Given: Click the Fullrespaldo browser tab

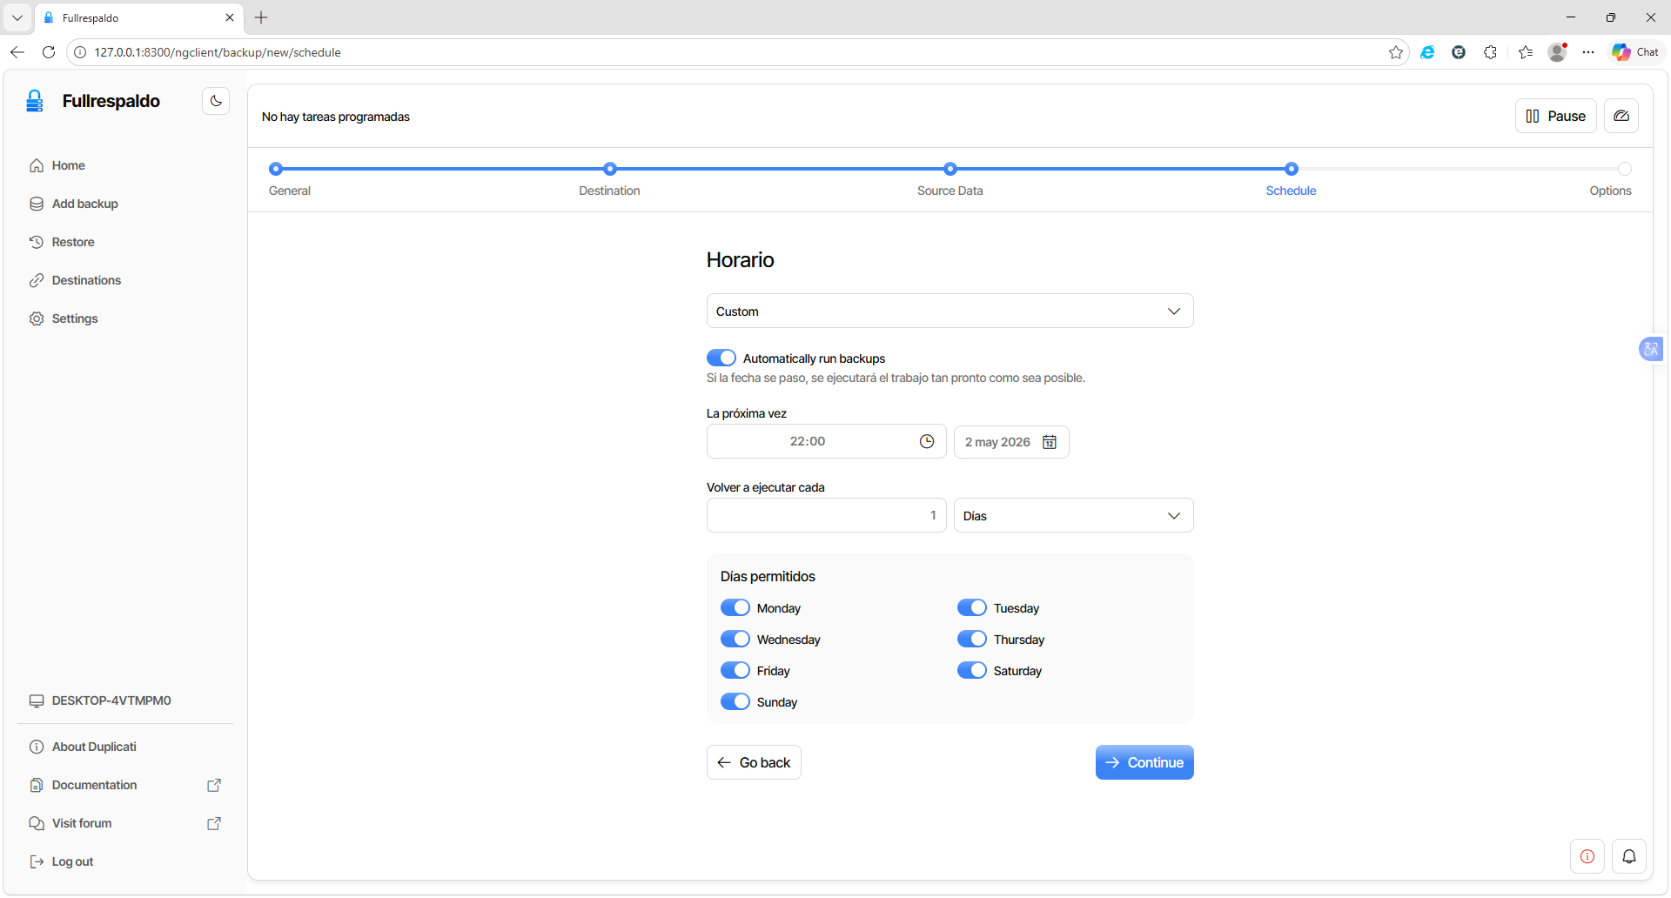Looking at the screenshot, I should [x=139, y=17].
